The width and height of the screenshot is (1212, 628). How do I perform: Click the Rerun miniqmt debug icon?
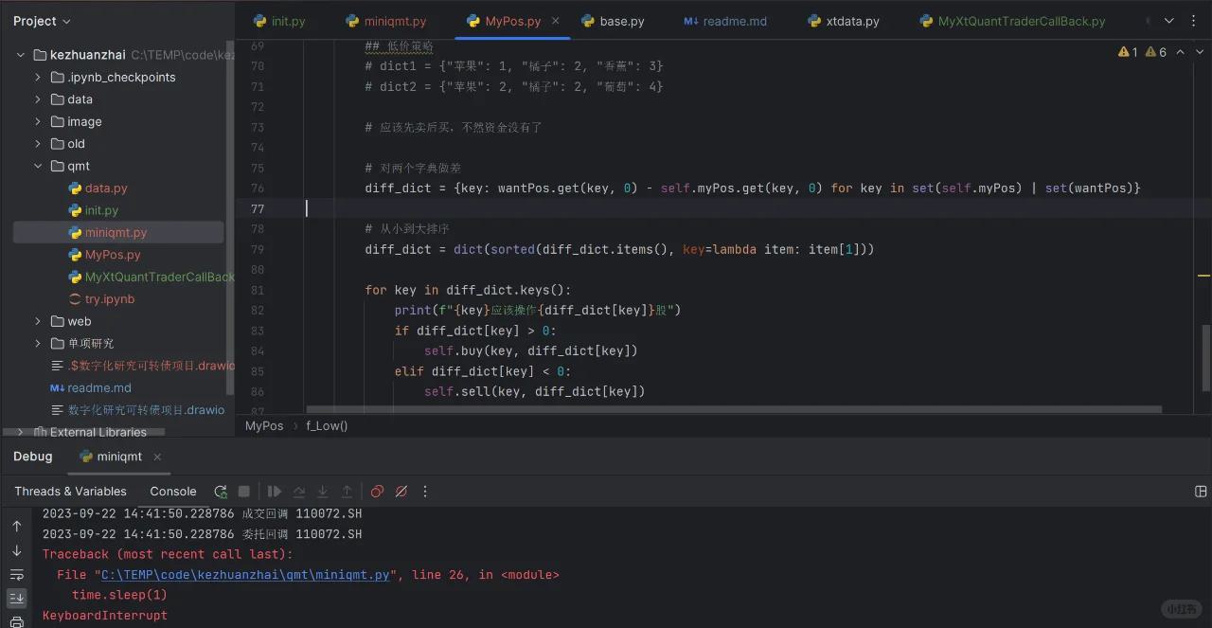click(x=221, y=492)
